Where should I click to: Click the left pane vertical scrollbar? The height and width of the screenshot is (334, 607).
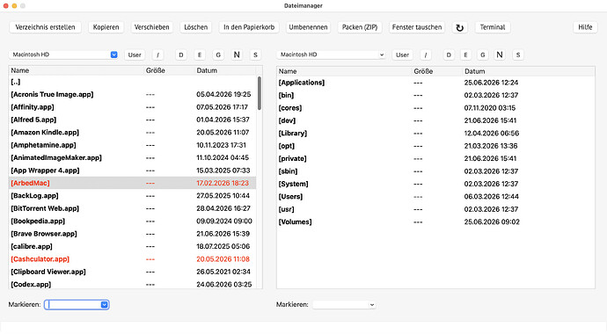[x=259, y=93]
